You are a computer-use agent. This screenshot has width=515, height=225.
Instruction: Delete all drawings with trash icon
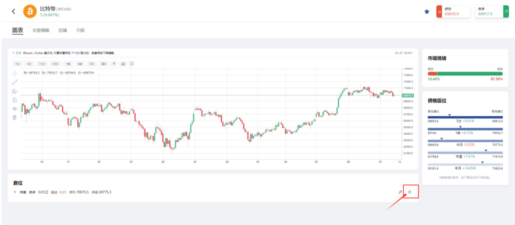[15, 117]
